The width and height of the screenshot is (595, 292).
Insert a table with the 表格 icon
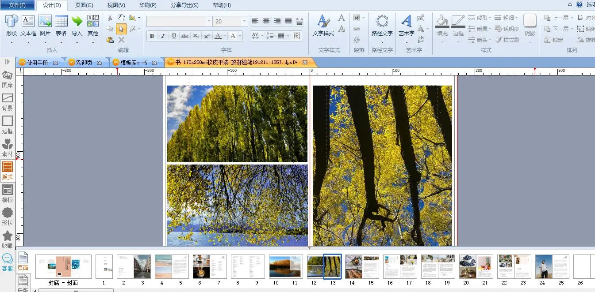(x=61, y=21)
